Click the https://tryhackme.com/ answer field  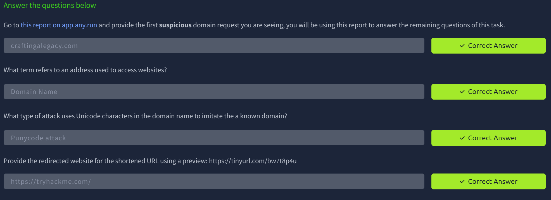214,181
